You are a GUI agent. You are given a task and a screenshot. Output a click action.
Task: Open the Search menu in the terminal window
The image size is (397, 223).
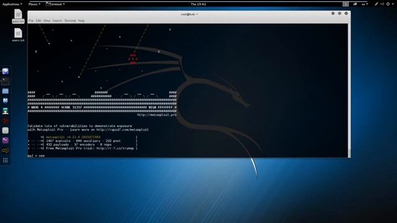coord(57,20)
